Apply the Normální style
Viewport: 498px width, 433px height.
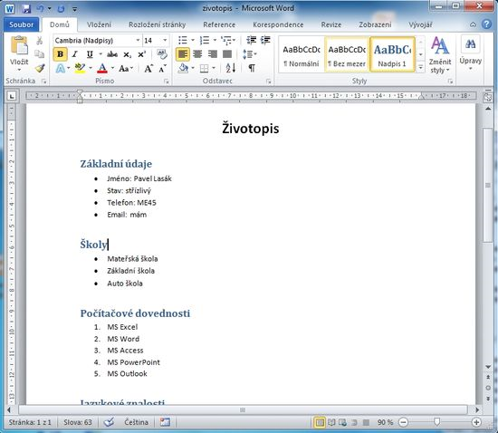pos(302,54)
